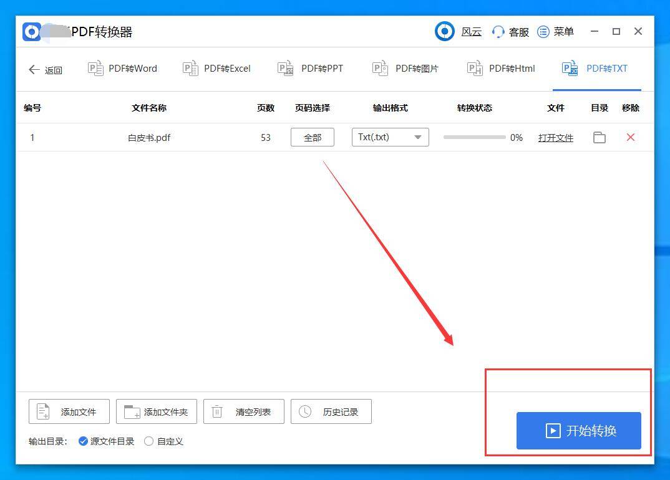Click the 历史记录 clock icon
Screen dimensions: 670x480
click(304, 411)
